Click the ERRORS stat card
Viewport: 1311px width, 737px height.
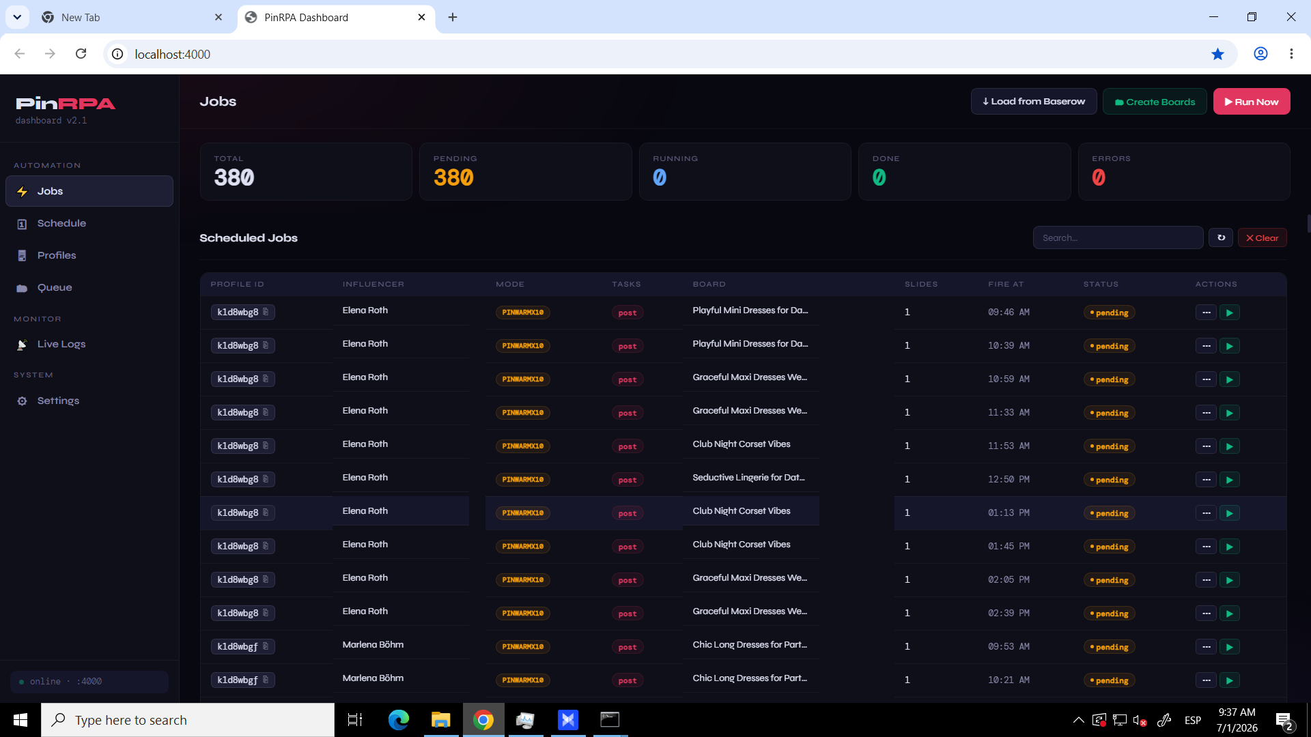(1184, 171)
